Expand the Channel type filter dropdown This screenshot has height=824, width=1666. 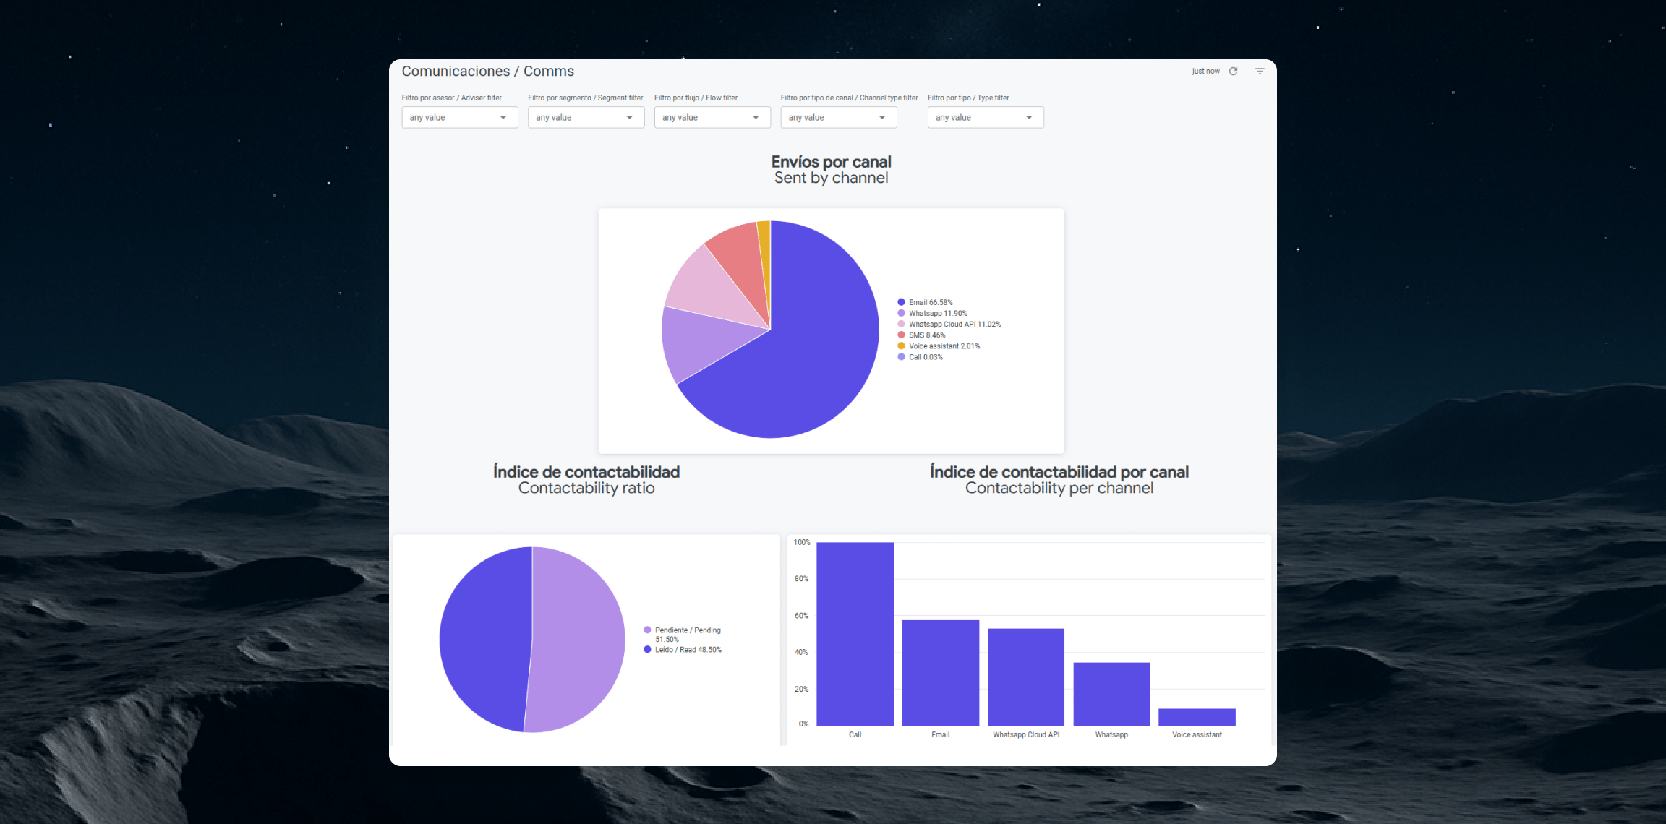[x=838, y=117]
